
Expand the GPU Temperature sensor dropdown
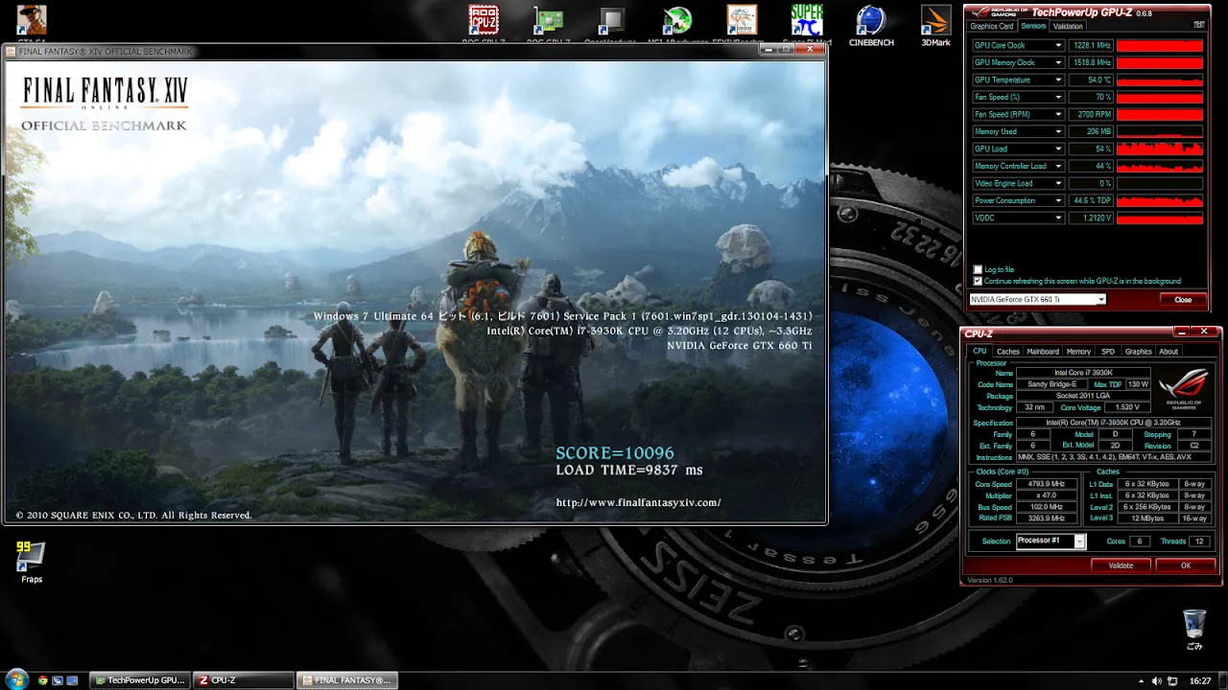pos(1058,80)
